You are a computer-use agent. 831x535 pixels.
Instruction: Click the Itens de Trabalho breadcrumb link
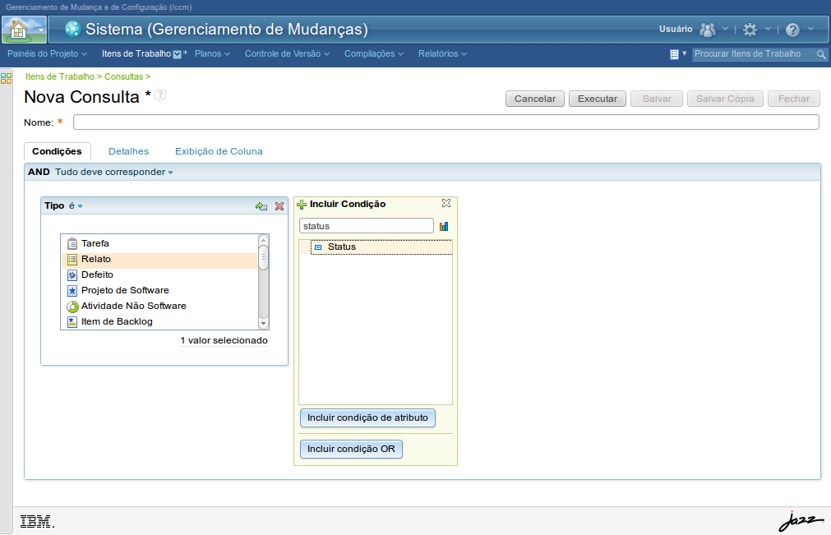(60, 76)
